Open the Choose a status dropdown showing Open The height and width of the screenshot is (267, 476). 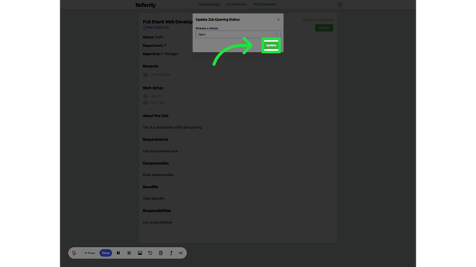pos(238,34)
